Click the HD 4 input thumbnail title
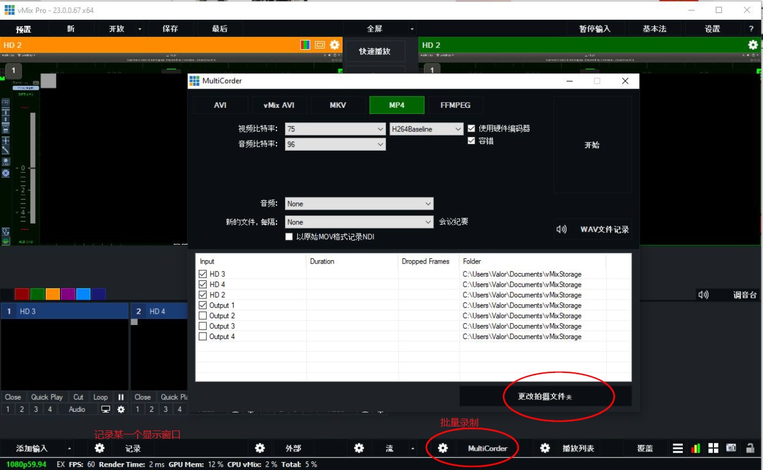The width and height of the screenshot is (763, 470). pos(159,311)
